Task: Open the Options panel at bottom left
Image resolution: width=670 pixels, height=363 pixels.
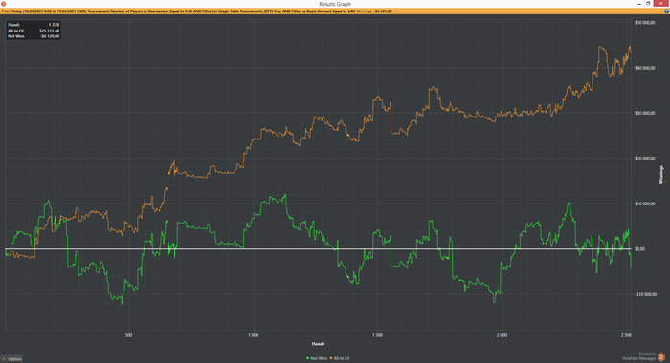Action: point(11,359)
